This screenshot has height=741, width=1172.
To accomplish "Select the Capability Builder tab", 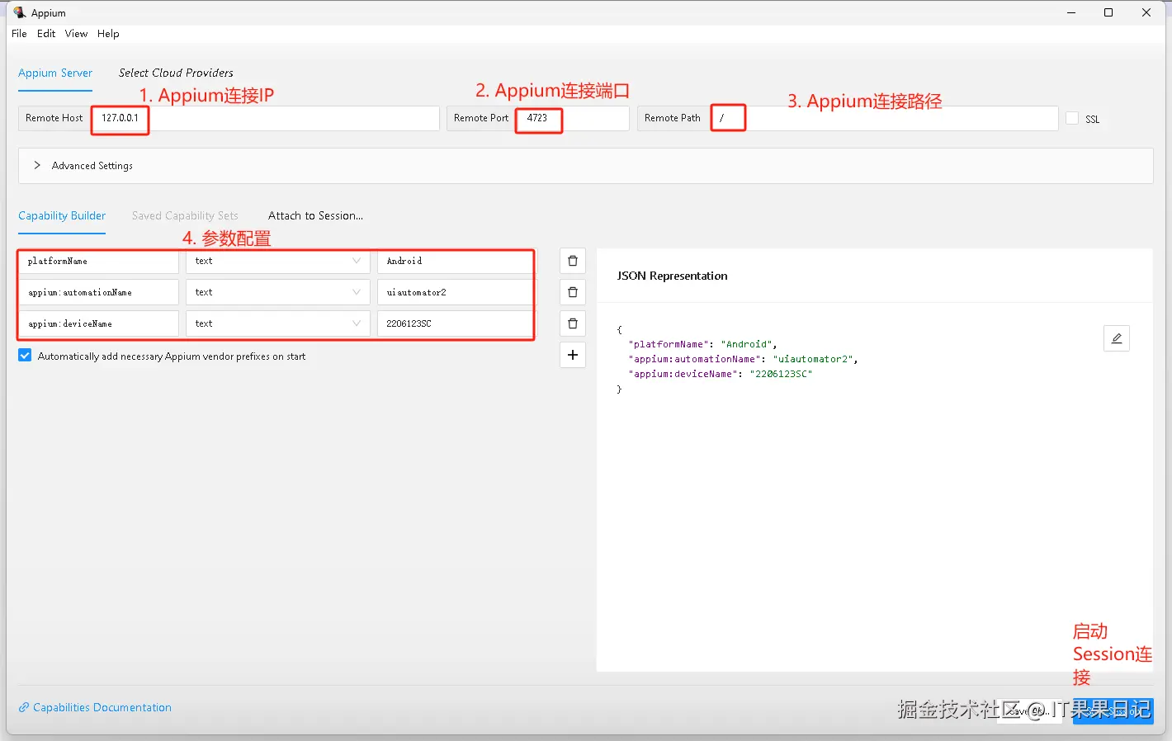I will click(62, 215).
